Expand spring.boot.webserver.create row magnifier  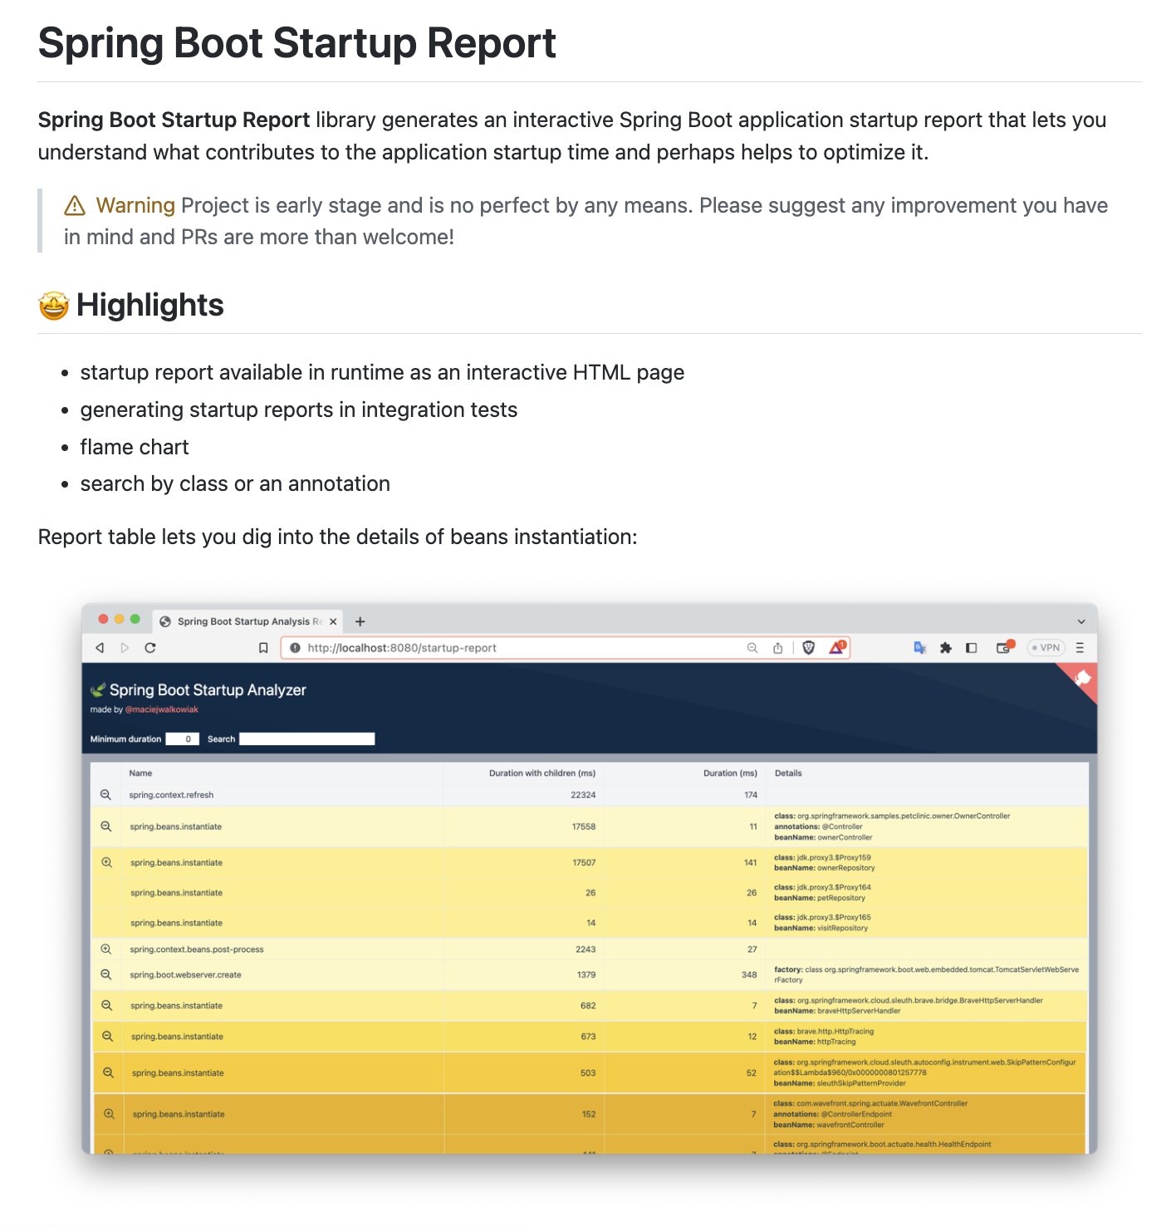tap(105, 974)
